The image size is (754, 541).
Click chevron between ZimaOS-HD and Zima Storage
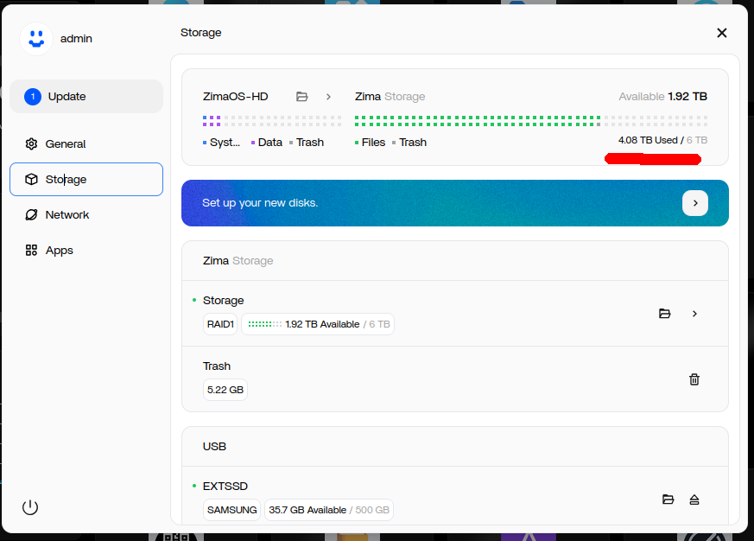(328, 97)
